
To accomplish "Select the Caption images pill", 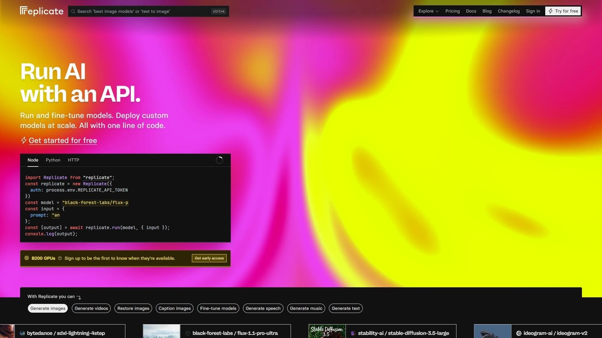I will point(175,308).
